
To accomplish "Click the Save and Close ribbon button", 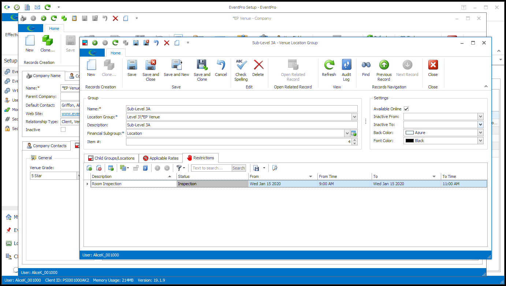I will tap(150, 70).
